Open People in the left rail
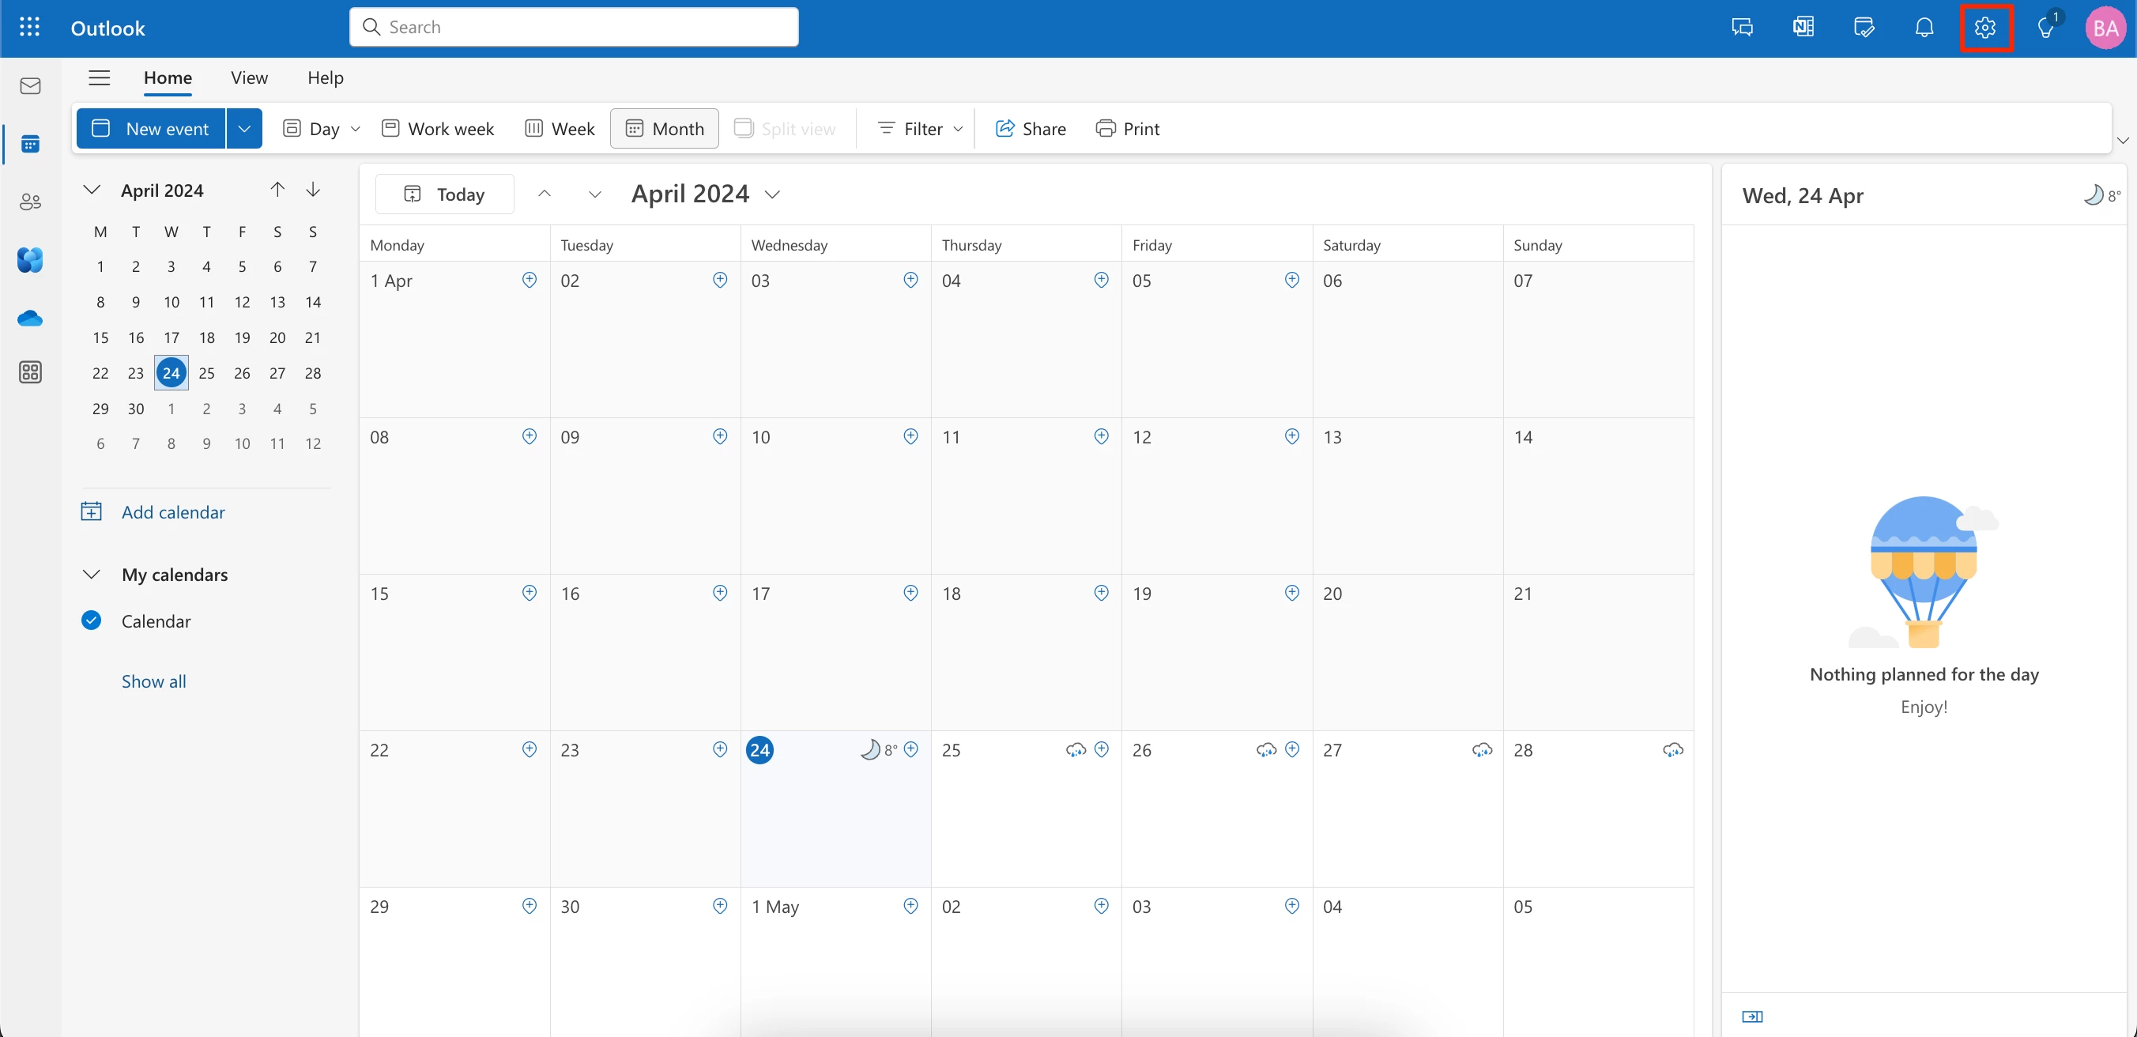This screenshot has height=1037, width=2137. (x=31, y=202)
